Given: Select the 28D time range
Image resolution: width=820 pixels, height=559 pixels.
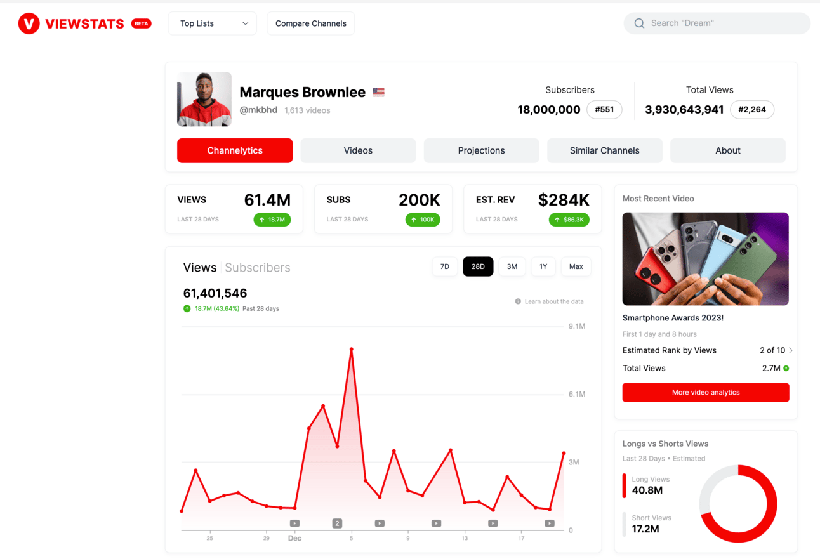Looking at the screenshot, I should point(478,266).
